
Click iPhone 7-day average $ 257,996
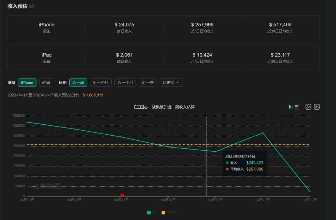coord(202,25)
